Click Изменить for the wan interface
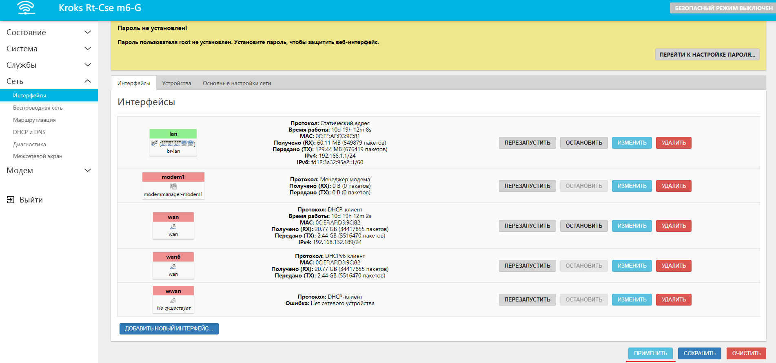 pos(632,226)
